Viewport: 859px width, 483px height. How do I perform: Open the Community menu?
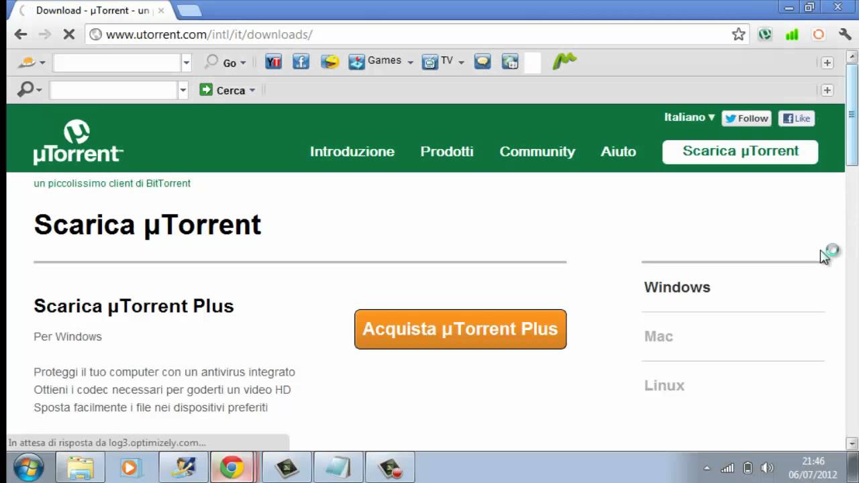pyautogui.click(x=537, y=152)
